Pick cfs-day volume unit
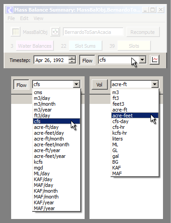Viewport: 171px width, 223px height. [x=135, y=121]
